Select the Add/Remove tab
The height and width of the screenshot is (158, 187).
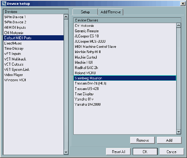(x=111, y=12)
